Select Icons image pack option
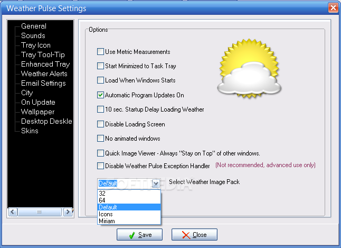 pyautogui.click(x=129, y=214)
